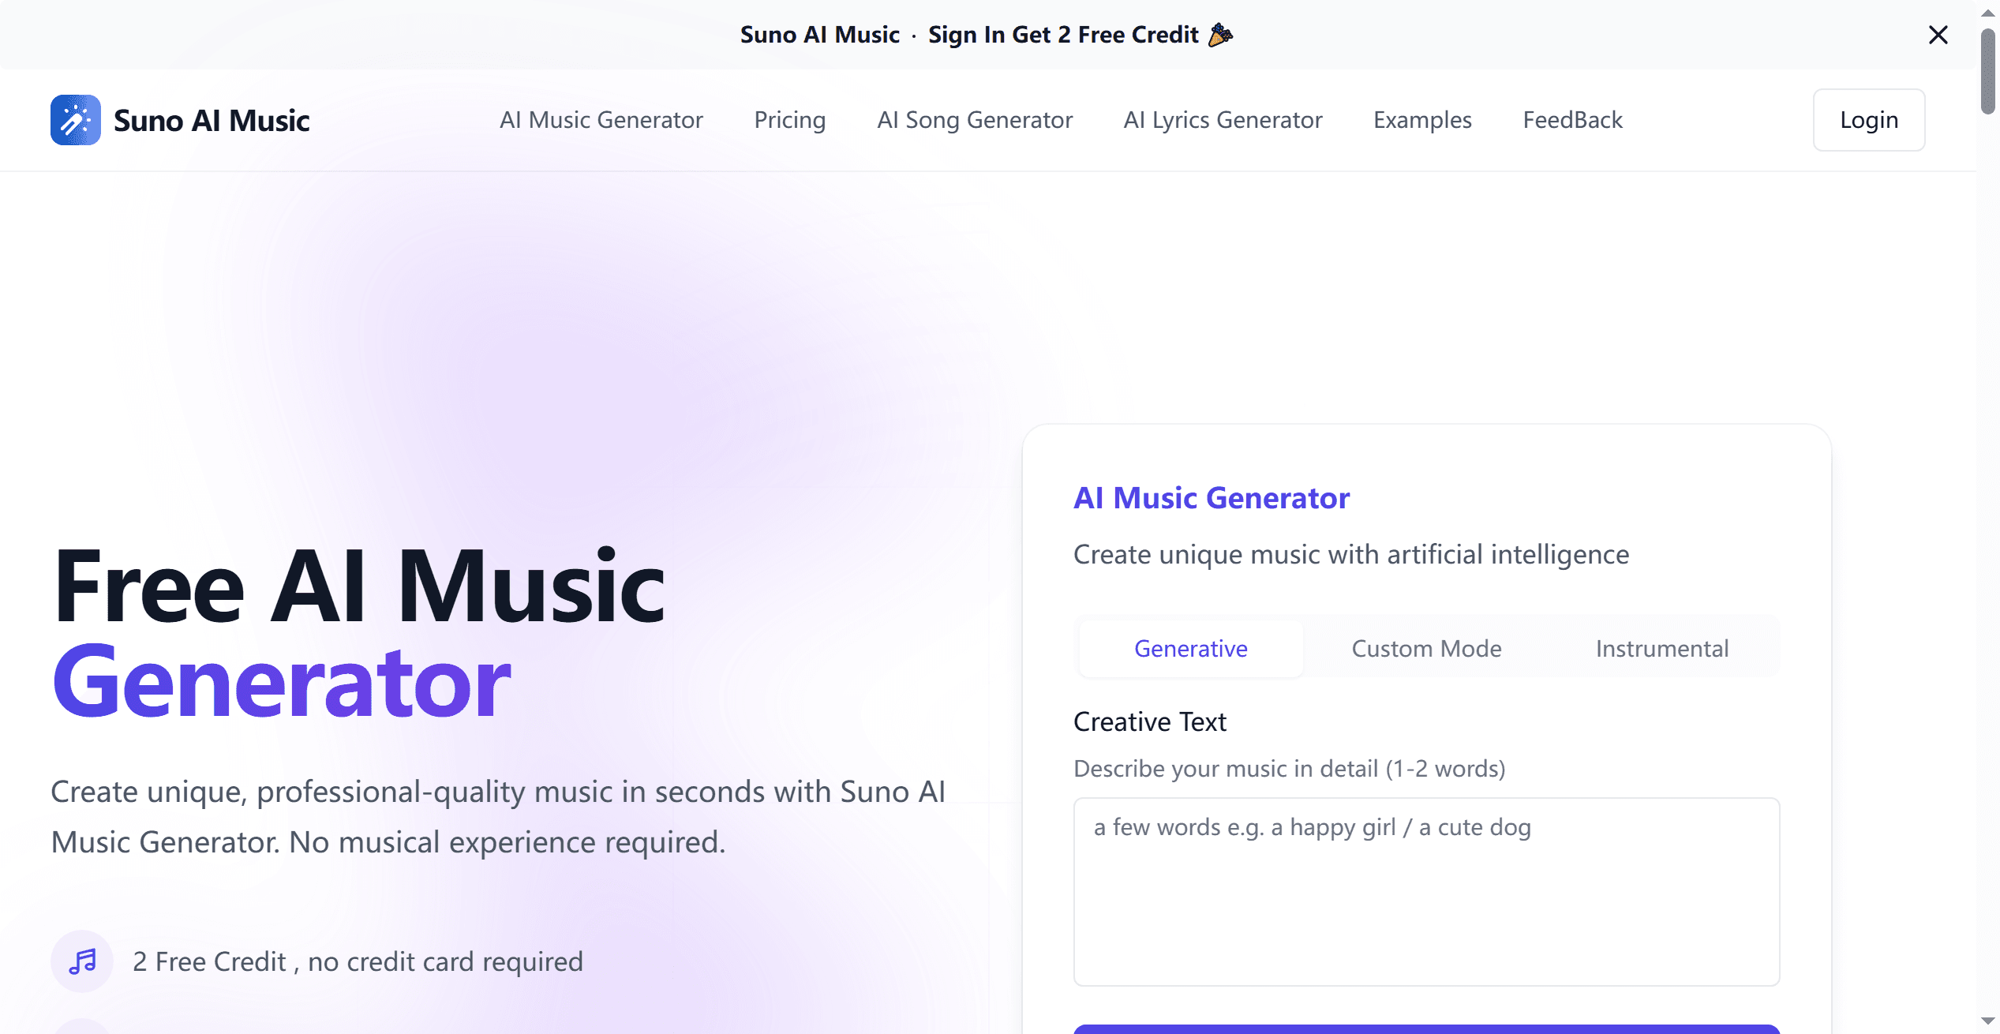This screenshot has height=1034, width=2000.
Task: Focus the Creative Text input box
Action: [1426, 891]
